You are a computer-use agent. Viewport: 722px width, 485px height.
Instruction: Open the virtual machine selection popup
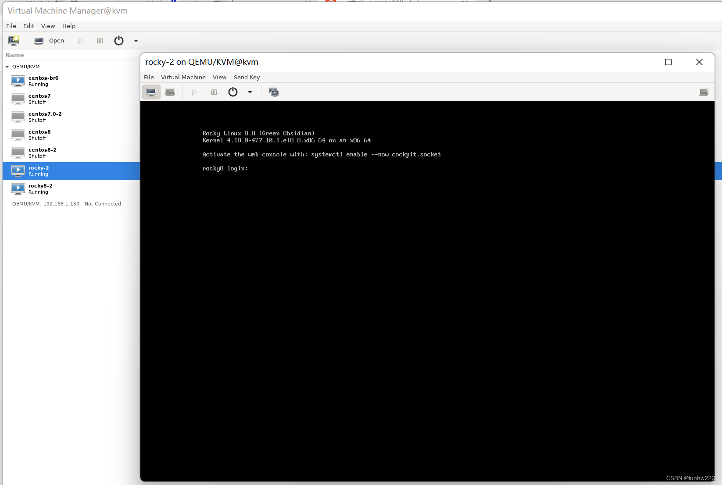274,92
